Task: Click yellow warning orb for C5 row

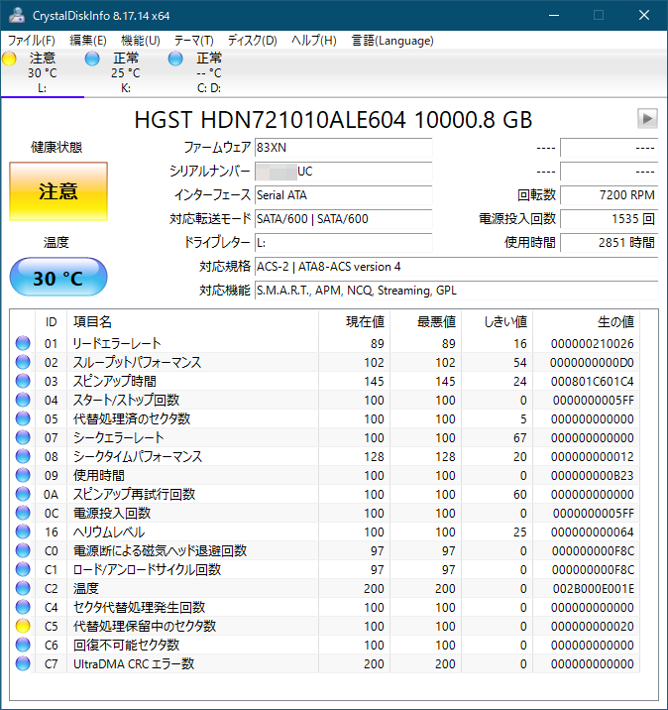Action: [23, 626]
